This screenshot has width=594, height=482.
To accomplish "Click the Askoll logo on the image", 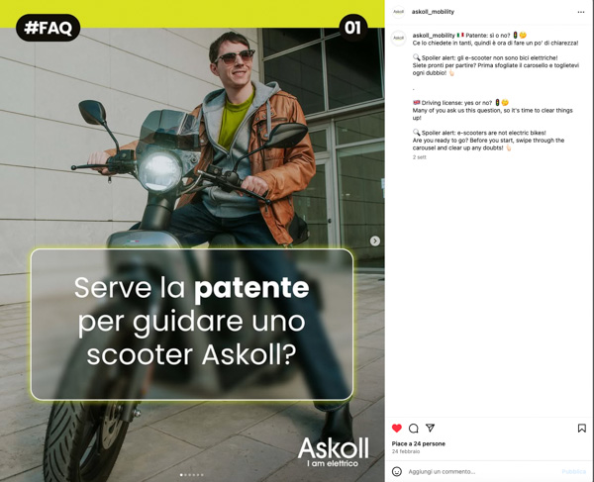I will (x=333, y=452).
